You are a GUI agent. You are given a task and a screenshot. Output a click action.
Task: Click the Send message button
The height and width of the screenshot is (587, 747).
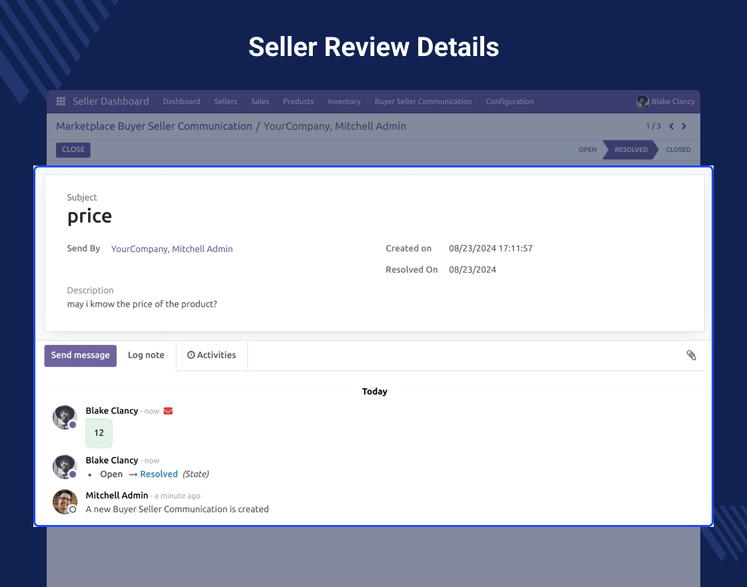coord(81,356)
